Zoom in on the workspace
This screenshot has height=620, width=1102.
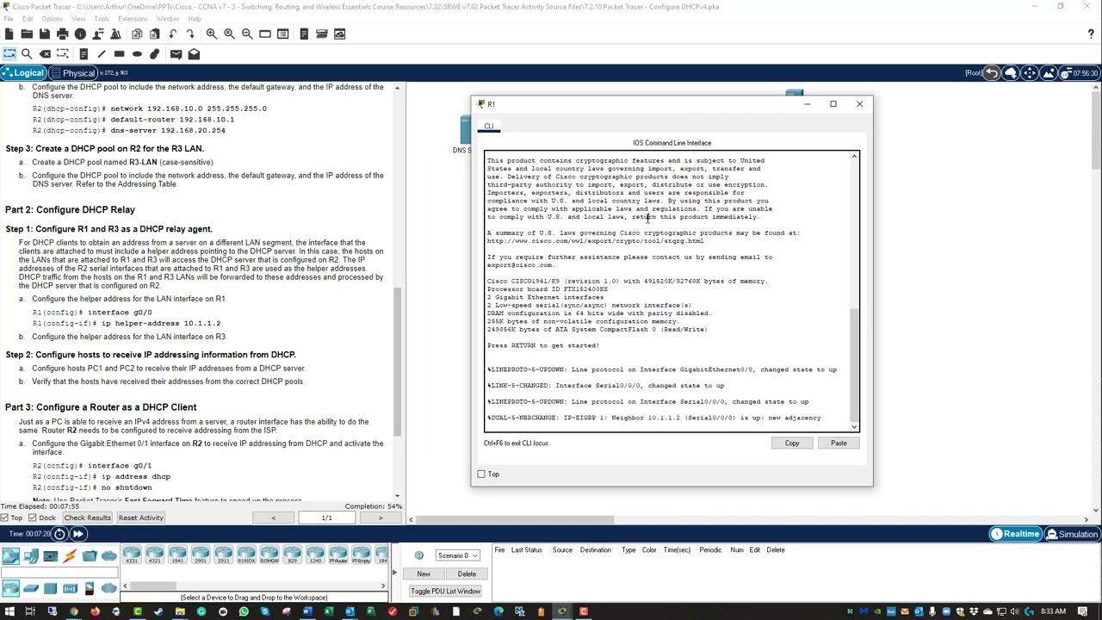click(211, 34)
